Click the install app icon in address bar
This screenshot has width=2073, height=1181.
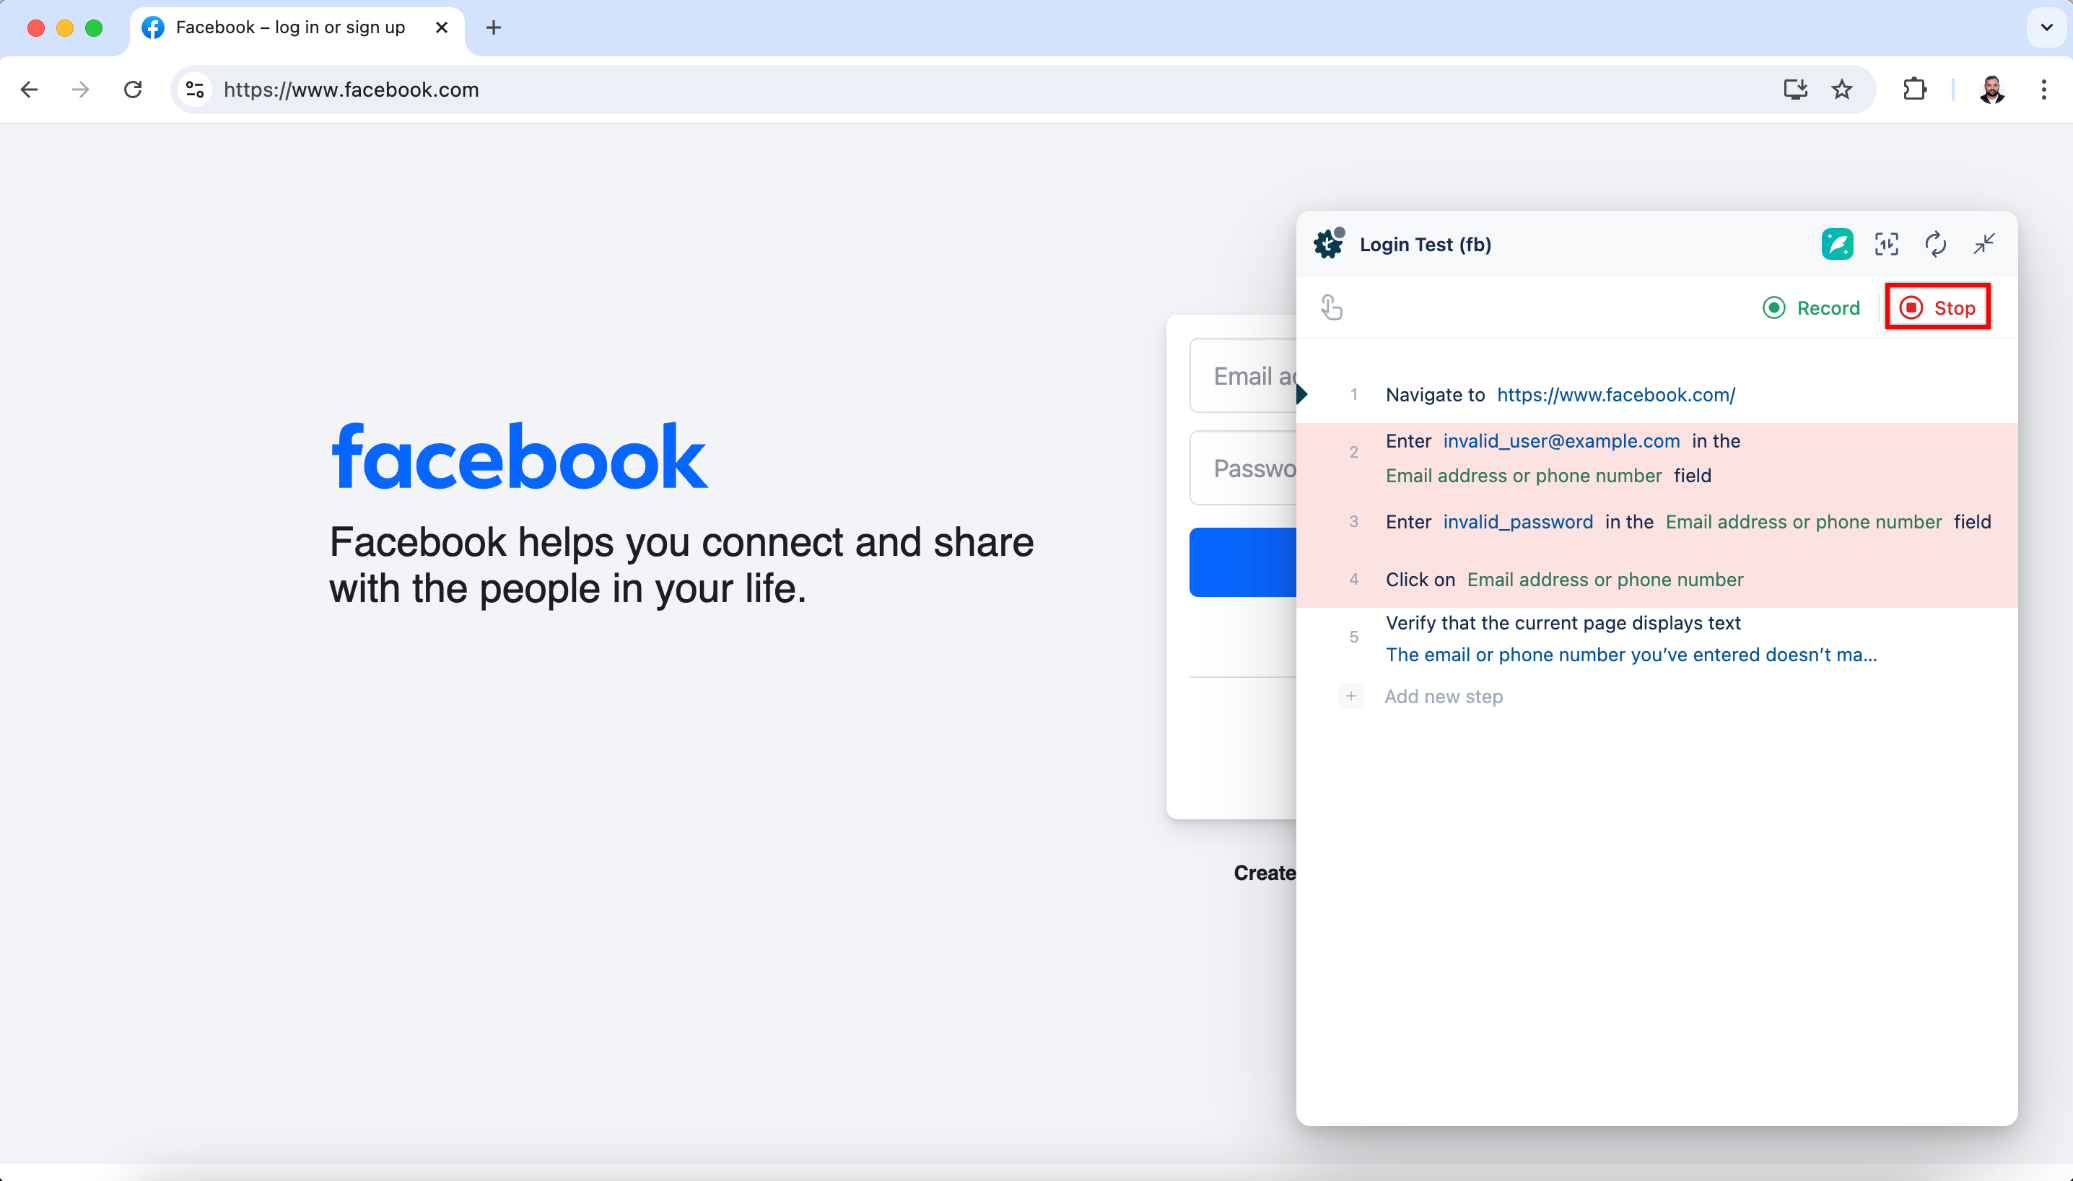pos(1795,90)
